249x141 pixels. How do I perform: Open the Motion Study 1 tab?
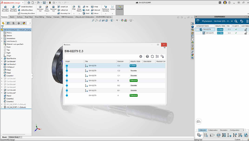tap(15, 137)
